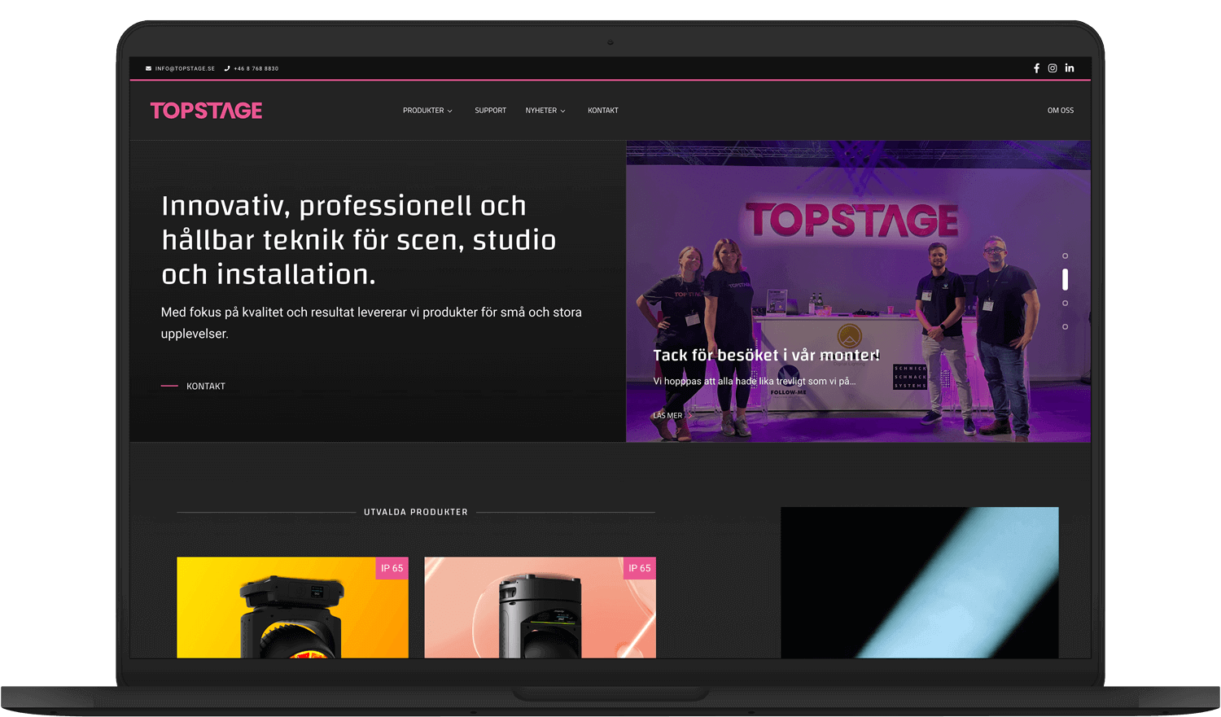Open the Support menu item

pyautogui.click(x=490, y=111)
